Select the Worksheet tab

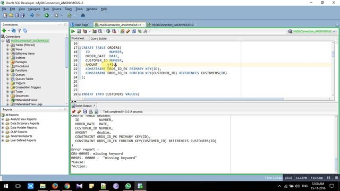[78, 38]
